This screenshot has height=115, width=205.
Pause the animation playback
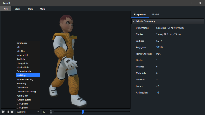[8, 112]
